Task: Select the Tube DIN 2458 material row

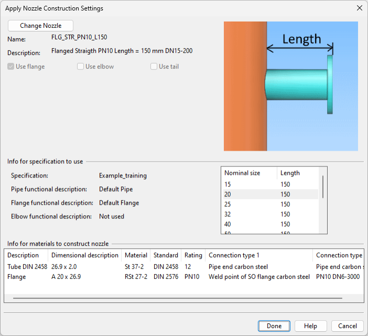Action: click(x=27, y=267)
